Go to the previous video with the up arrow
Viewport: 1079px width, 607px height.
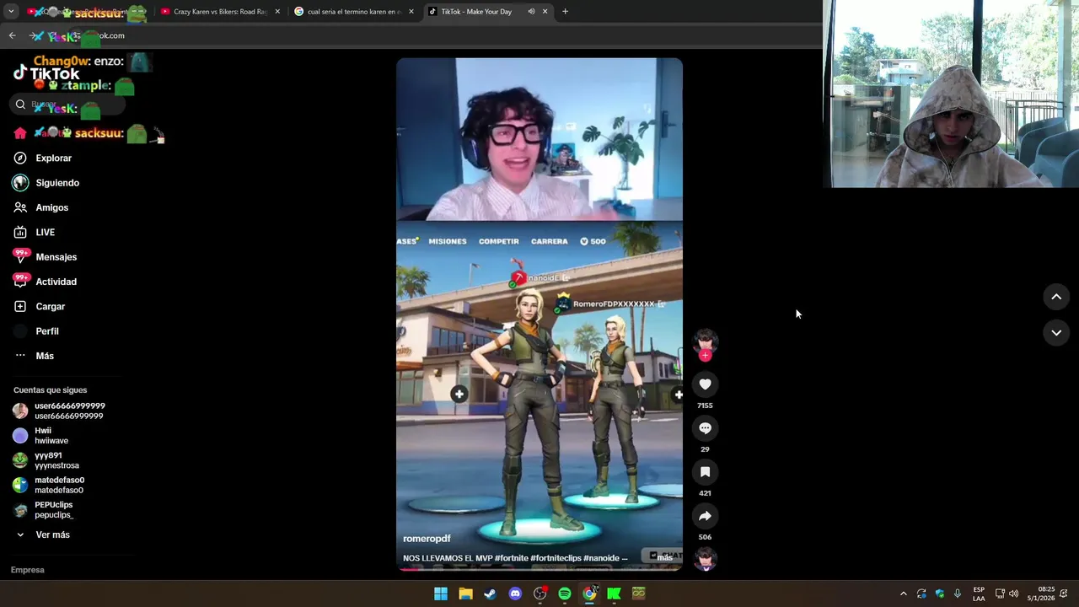coord(1056,297)
